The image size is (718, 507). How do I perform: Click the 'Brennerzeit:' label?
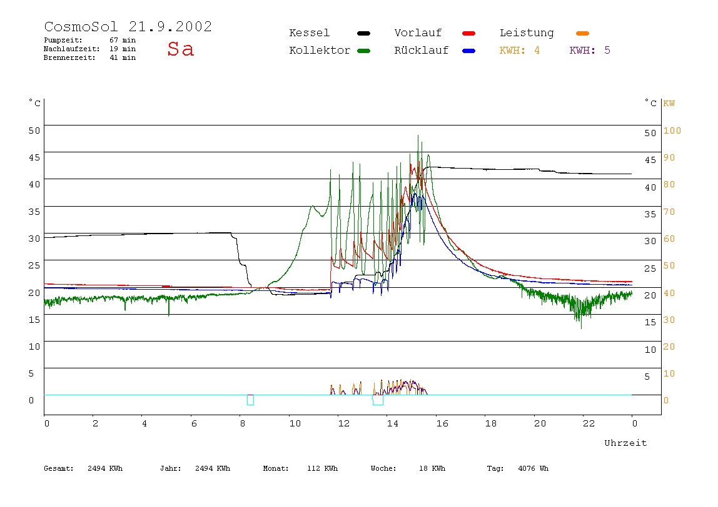pos(69,57)
